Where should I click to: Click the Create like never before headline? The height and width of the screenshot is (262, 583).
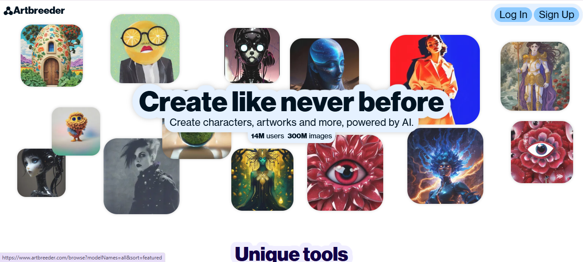[x=291, y=102]
